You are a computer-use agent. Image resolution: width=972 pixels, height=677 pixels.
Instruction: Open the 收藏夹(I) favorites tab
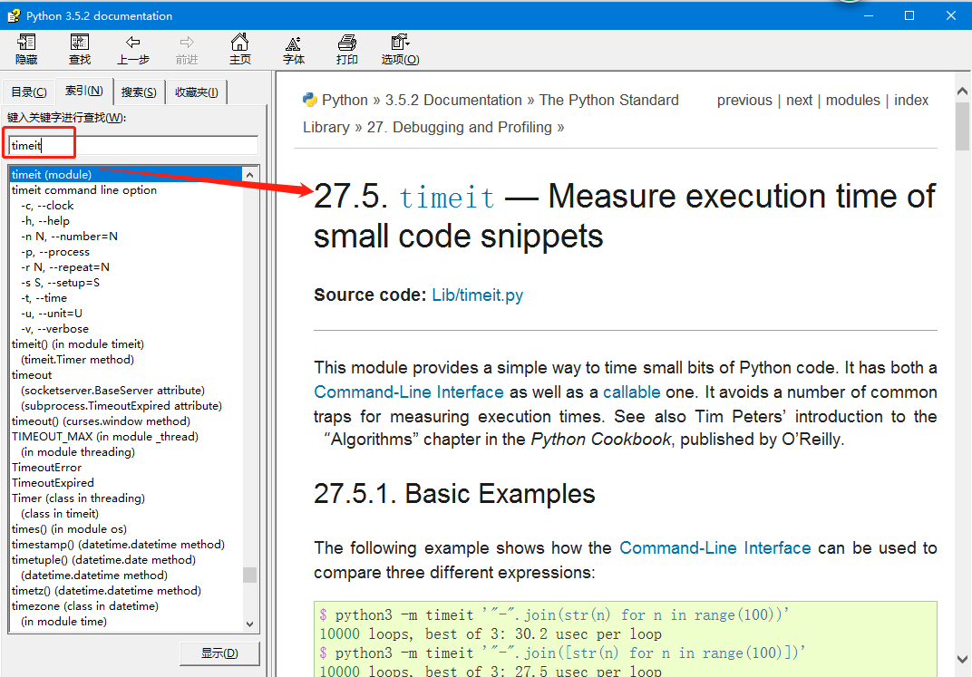pyautogui.click(x=197, y=92)
